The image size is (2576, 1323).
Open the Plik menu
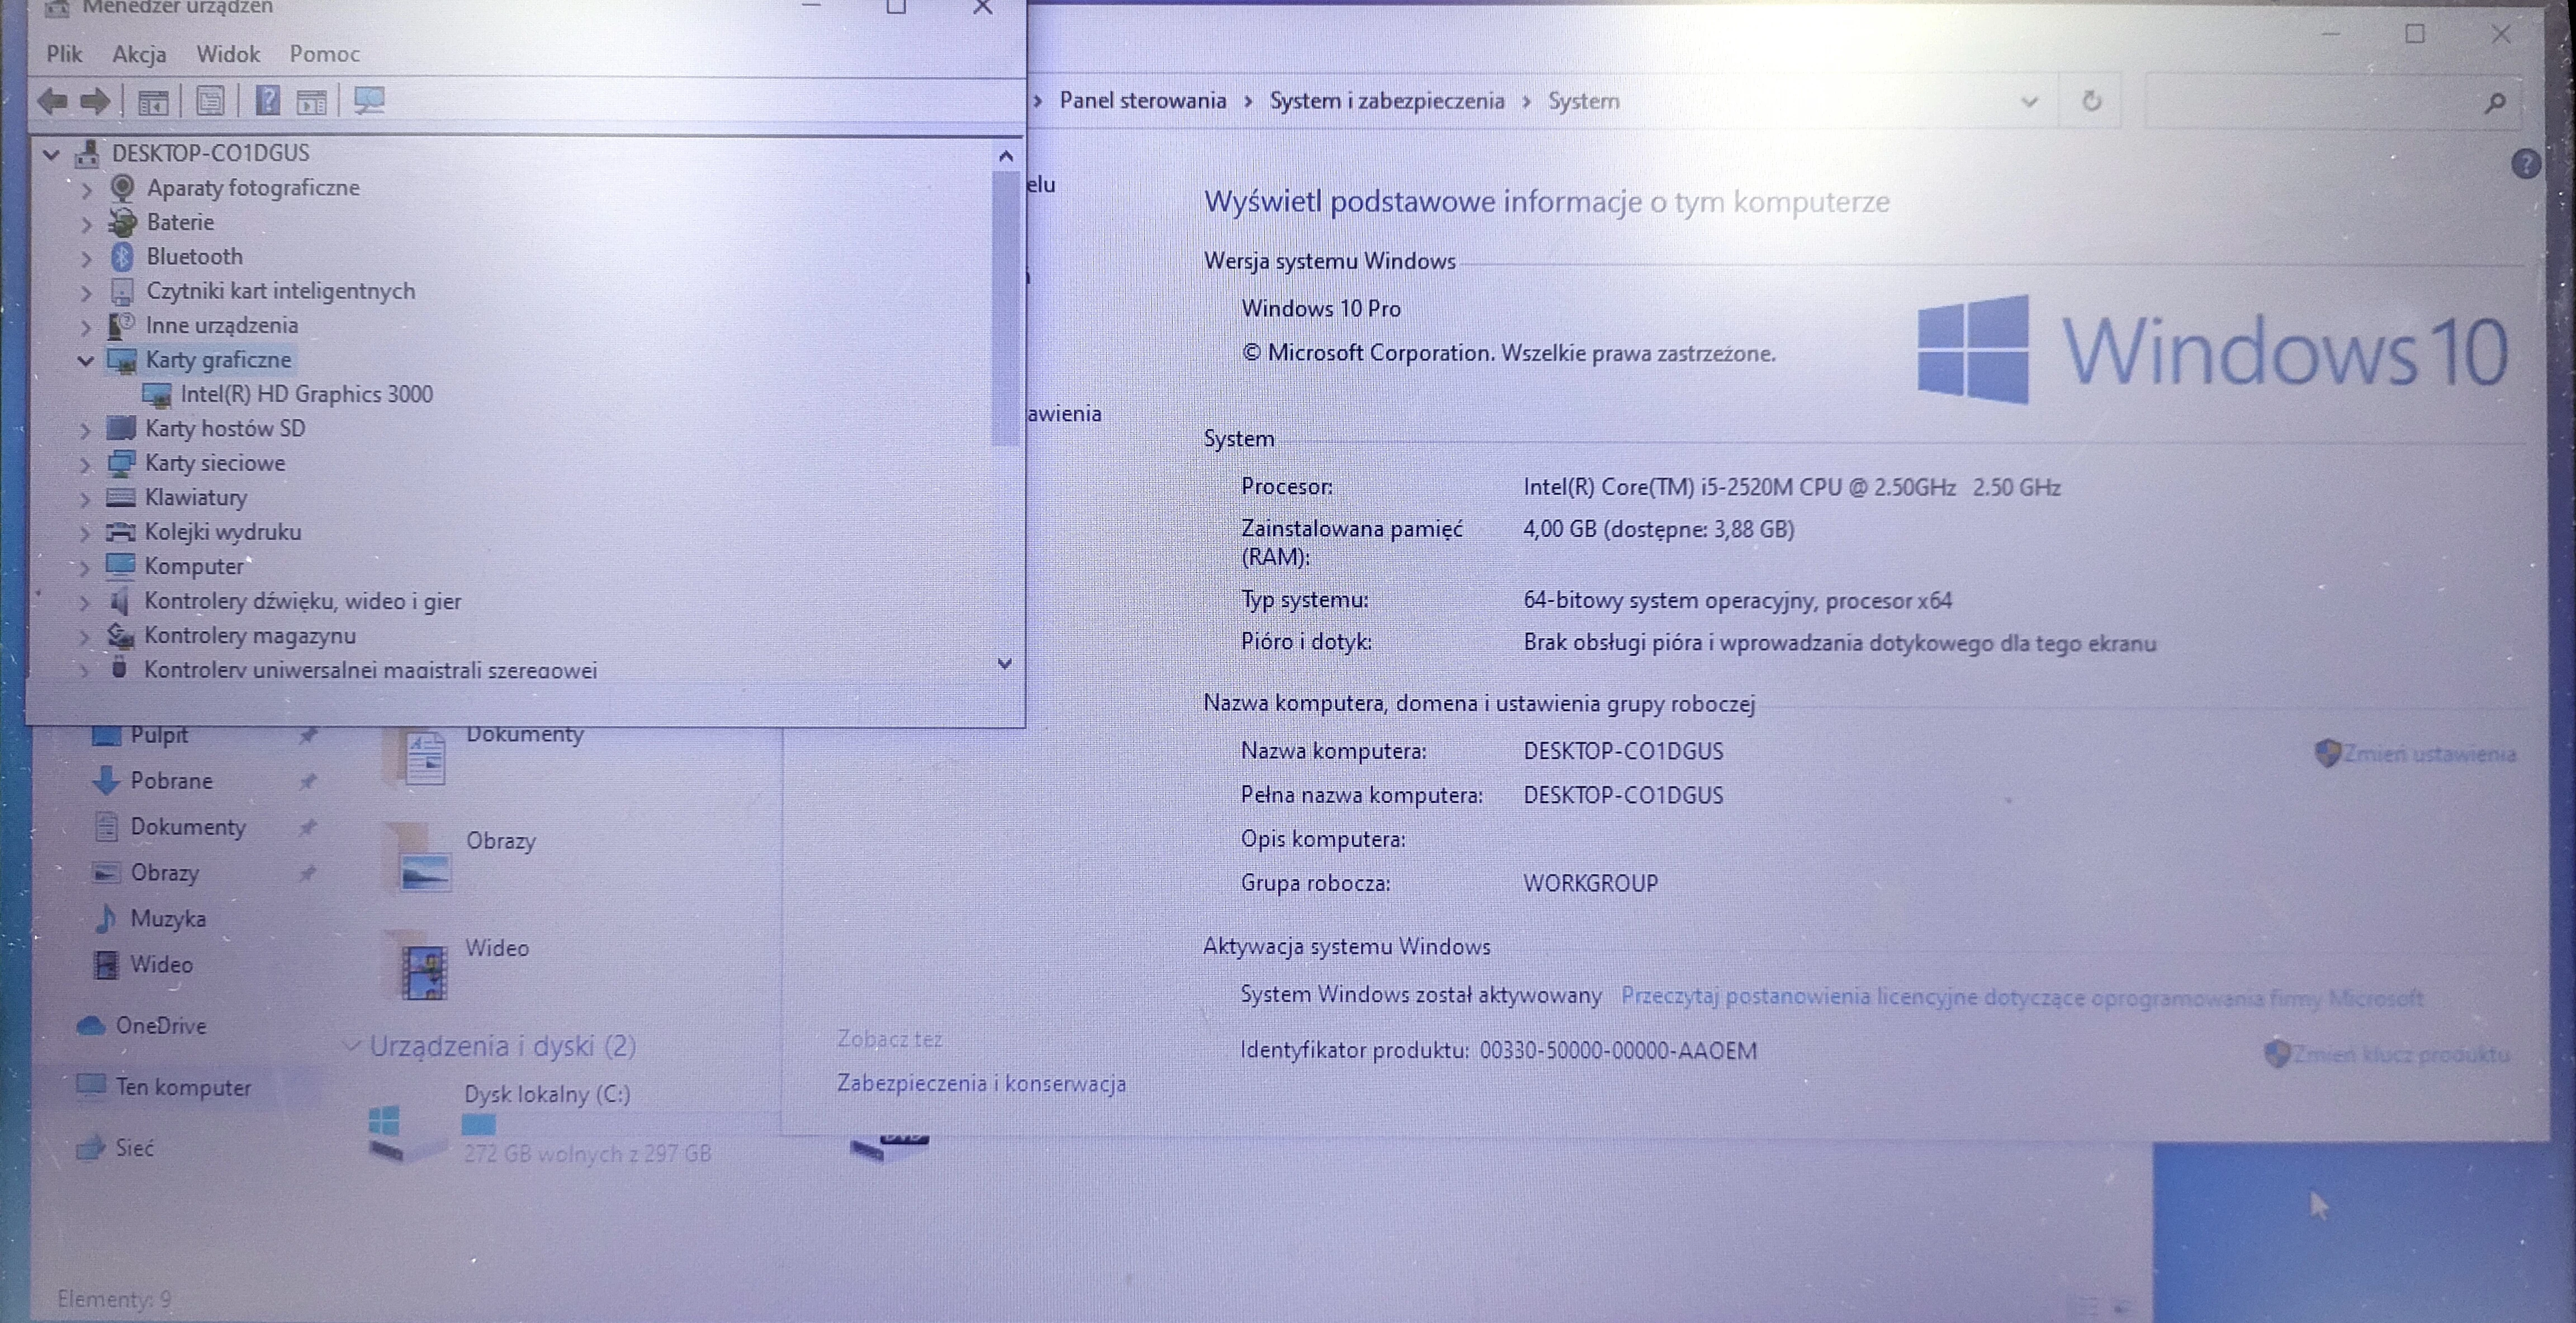pos(64,54)
